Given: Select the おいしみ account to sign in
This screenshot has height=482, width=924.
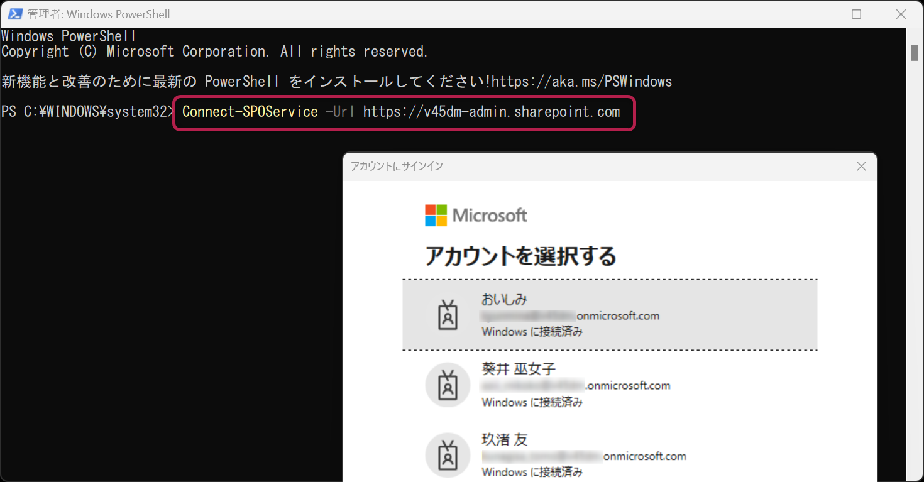Looking at the screenshot, I should click(610, 314).
